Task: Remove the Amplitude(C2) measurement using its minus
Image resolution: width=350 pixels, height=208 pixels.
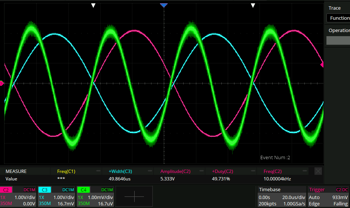Action: click(x=202, y=171)
